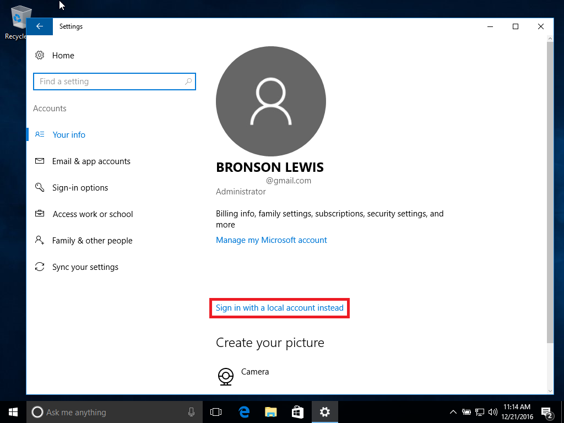This screenshot has height=423, width=564.
Task: Click the Billing info description text
Action: coord(329,219)
